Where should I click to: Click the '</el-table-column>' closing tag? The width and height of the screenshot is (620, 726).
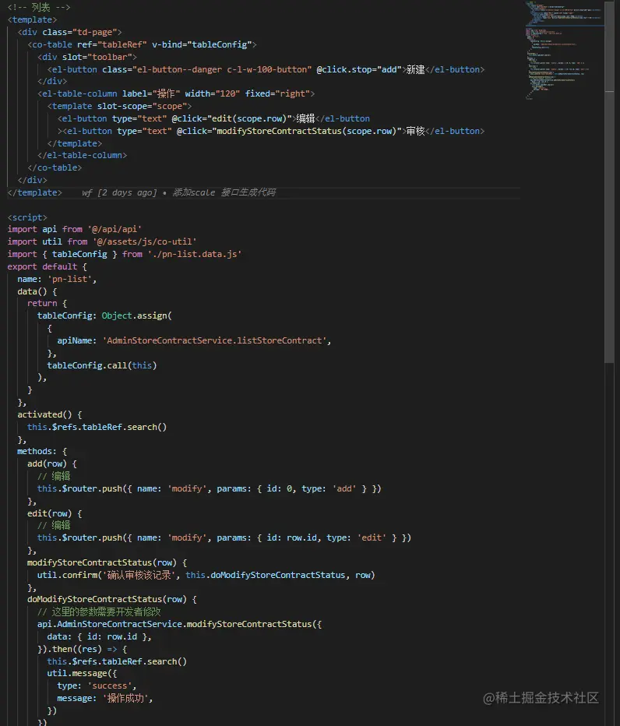coord(82,156)
